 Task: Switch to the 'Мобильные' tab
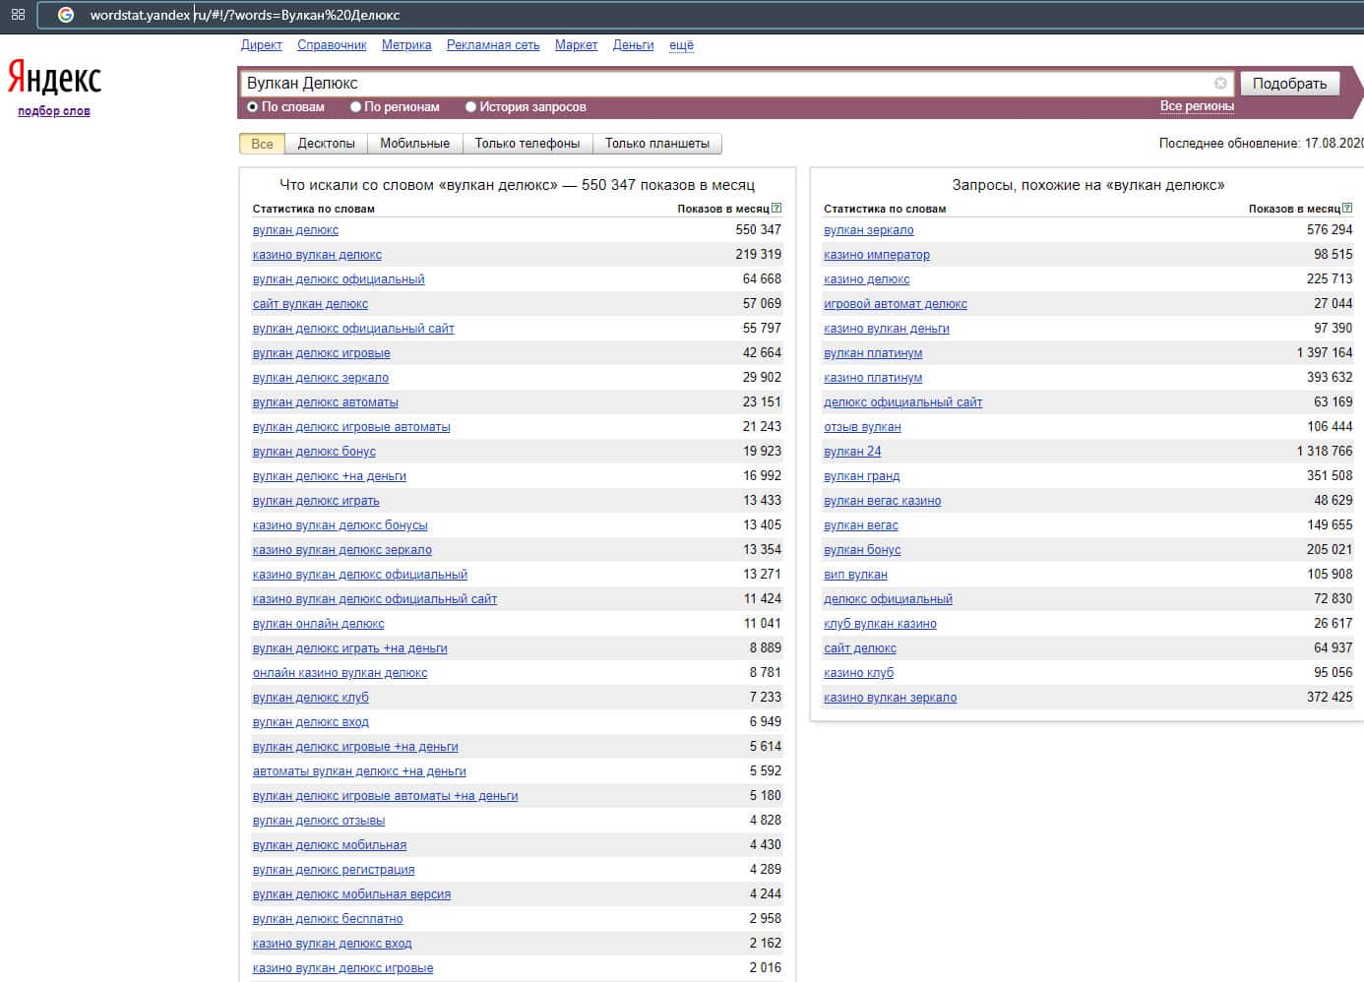(414, 144)
